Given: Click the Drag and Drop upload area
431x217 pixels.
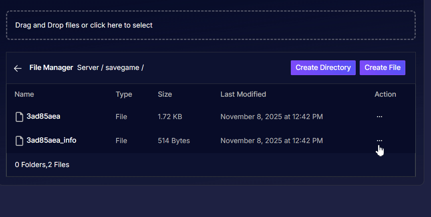Looking at the screenshot, I should (x=211, y=25).
